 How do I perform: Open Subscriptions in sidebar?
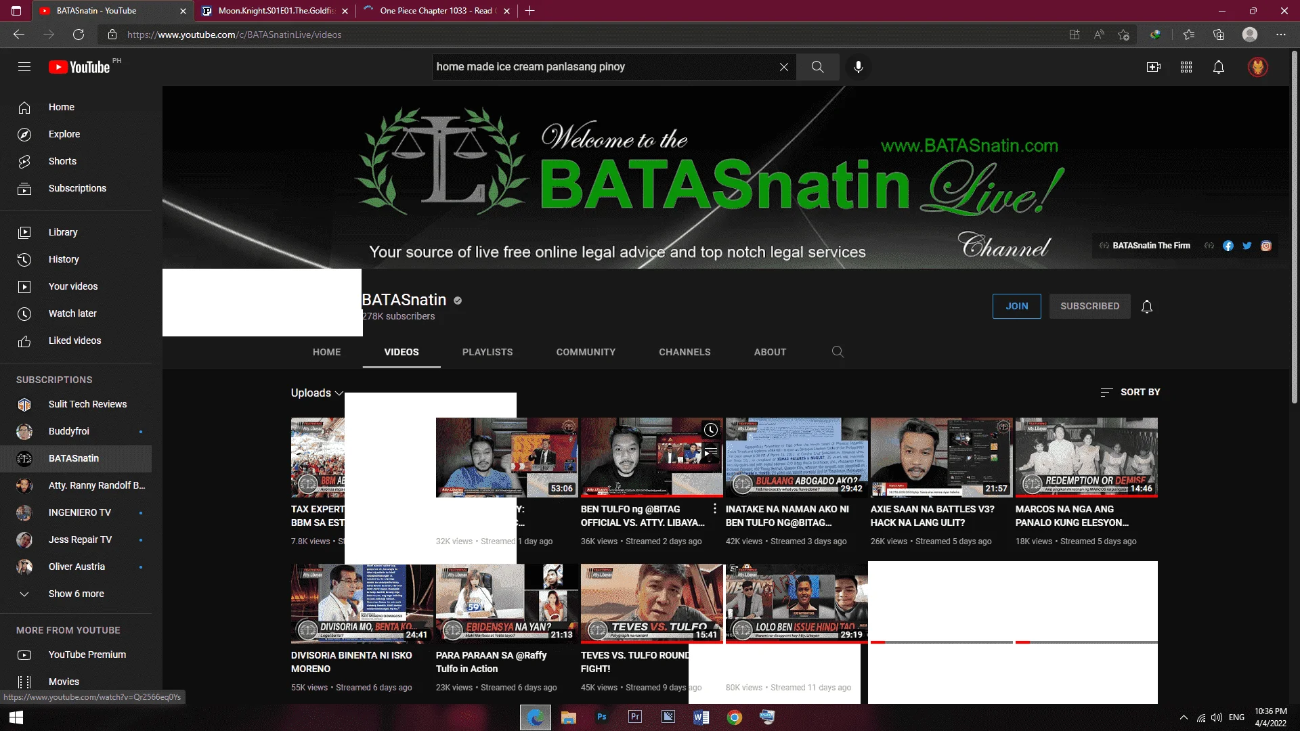coord(76,188)
